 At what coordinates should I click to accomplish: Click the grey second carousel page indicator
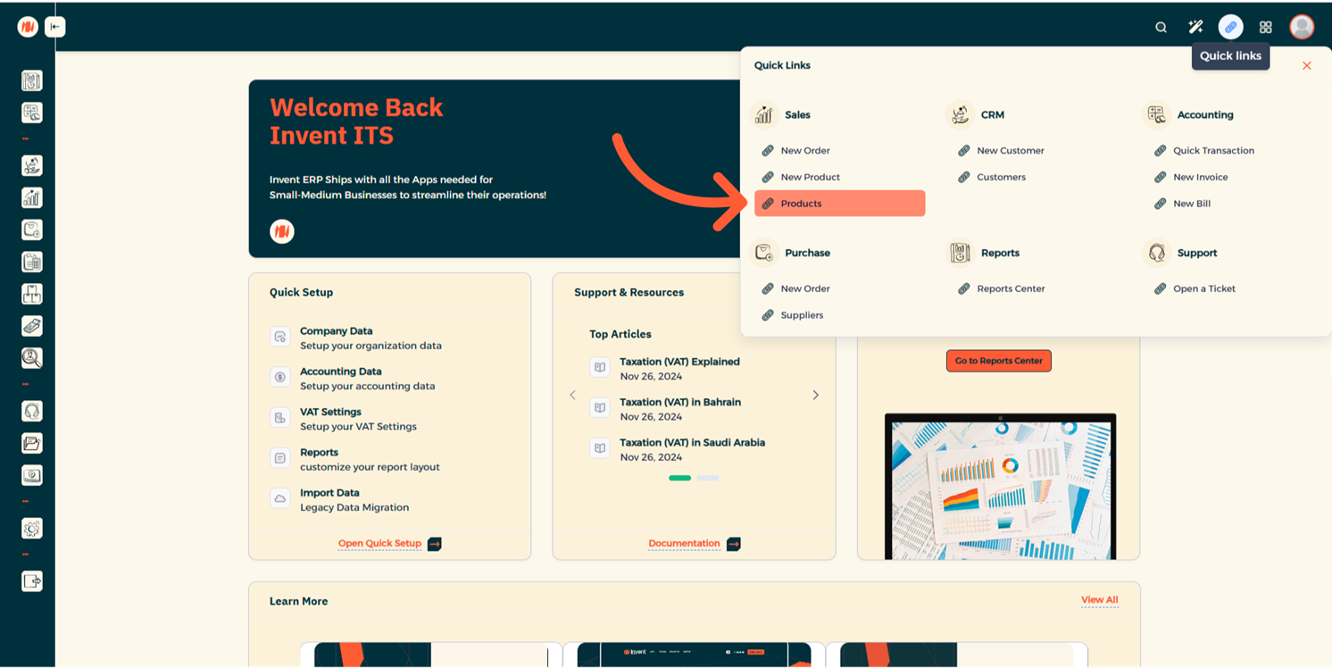708,478
